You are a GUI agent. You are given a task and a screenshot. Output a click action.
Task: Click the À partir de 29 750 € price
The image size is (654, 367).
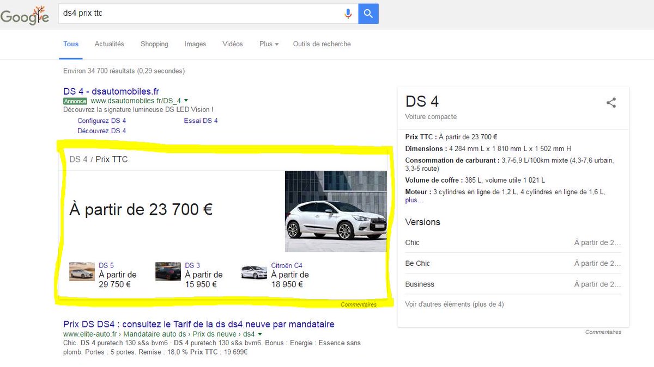118,279
